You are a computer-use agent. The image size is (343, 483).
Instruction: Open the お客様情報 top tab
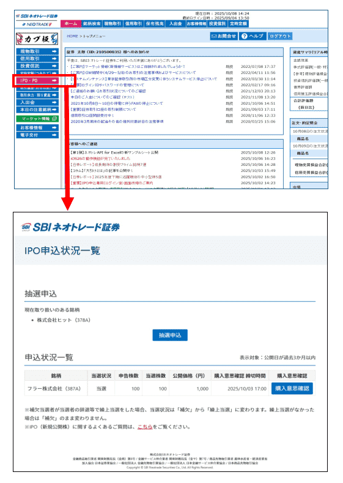196,24
